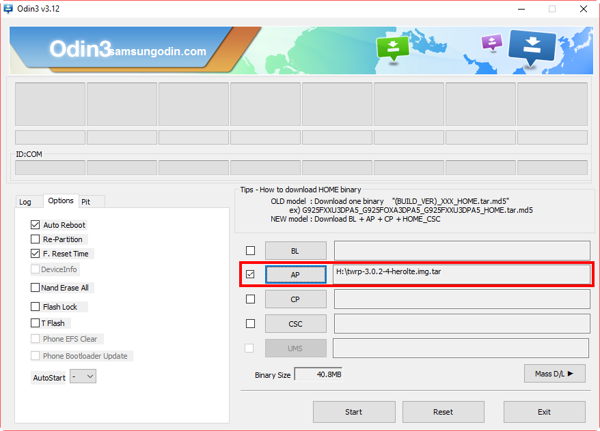Exit the Odin3 application
Viewport: 600px width, 431px height.
[544, 412]
